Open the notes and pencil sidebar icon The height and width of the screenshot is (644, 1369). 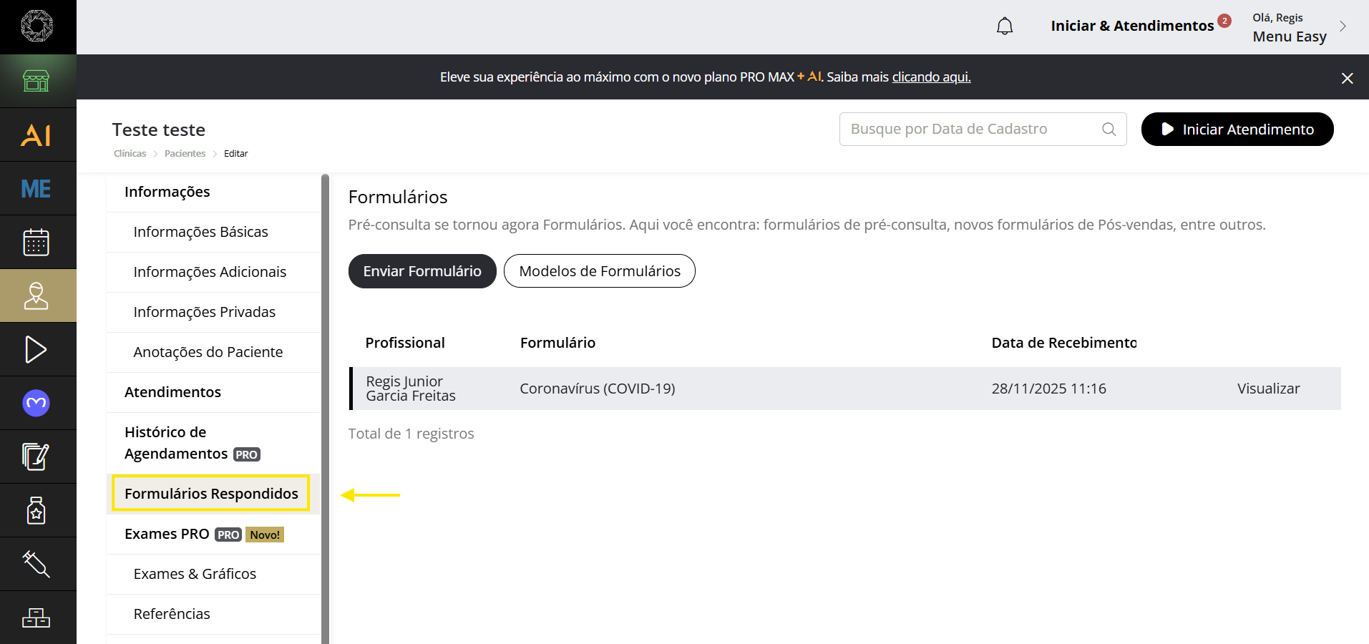36,457
